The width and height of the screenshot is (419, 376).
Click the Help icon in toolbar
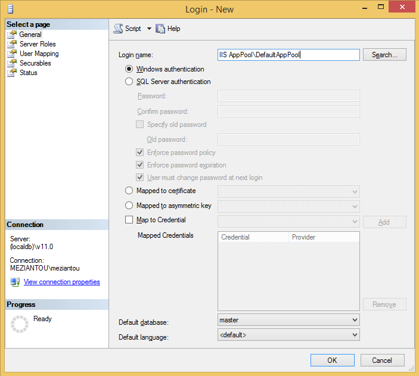(x=160, y=29)
